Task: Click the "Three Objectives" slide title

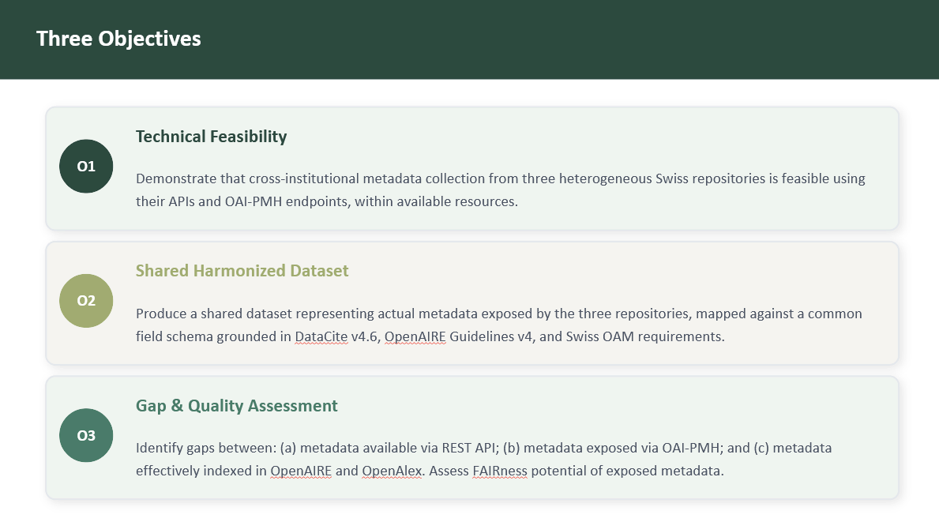Action: (118, 39)
